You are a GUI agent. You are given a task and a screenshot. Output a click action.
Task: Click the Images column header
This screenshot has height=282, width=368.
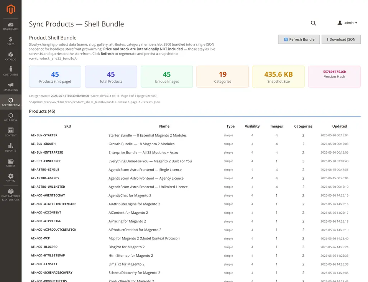(276, 126)
